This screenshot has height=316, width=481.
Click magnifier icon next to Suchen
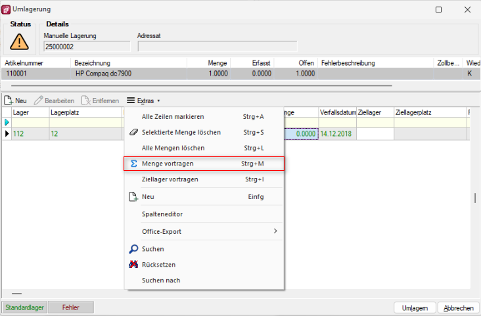click(x=133, y=249)
